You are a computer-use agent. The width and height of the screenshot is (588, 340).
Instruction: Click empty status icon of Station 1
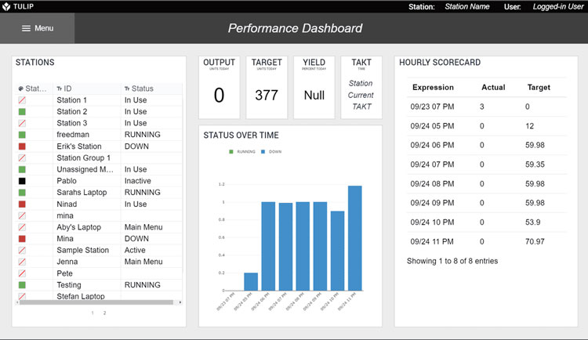pos(22,100)
